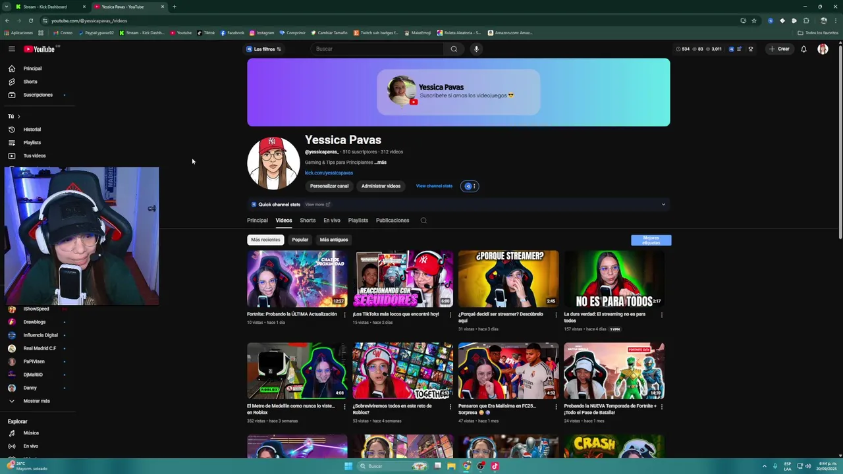Start voice search with microphone icon
This screenshot has height=474, width=843.
[476, 49]
